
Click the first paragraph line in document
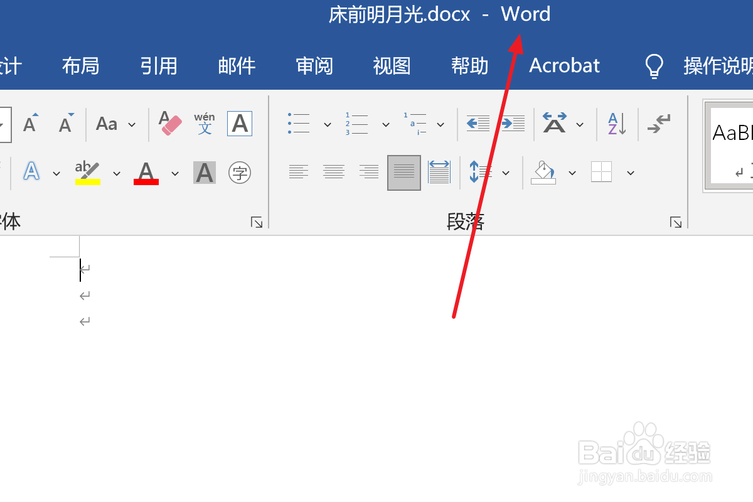pos(85,269)
